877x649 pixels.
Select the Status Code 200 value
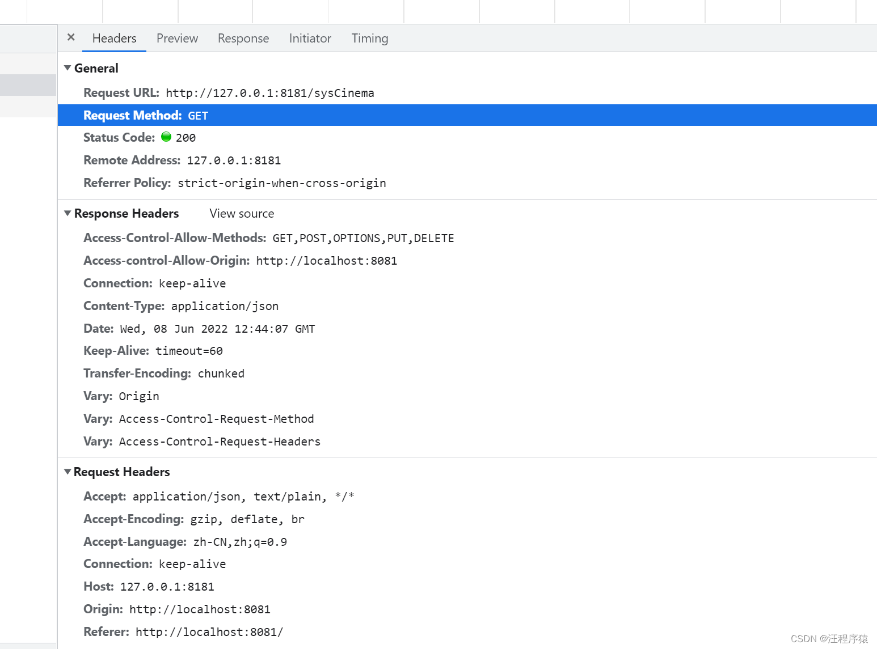(185, 138)
